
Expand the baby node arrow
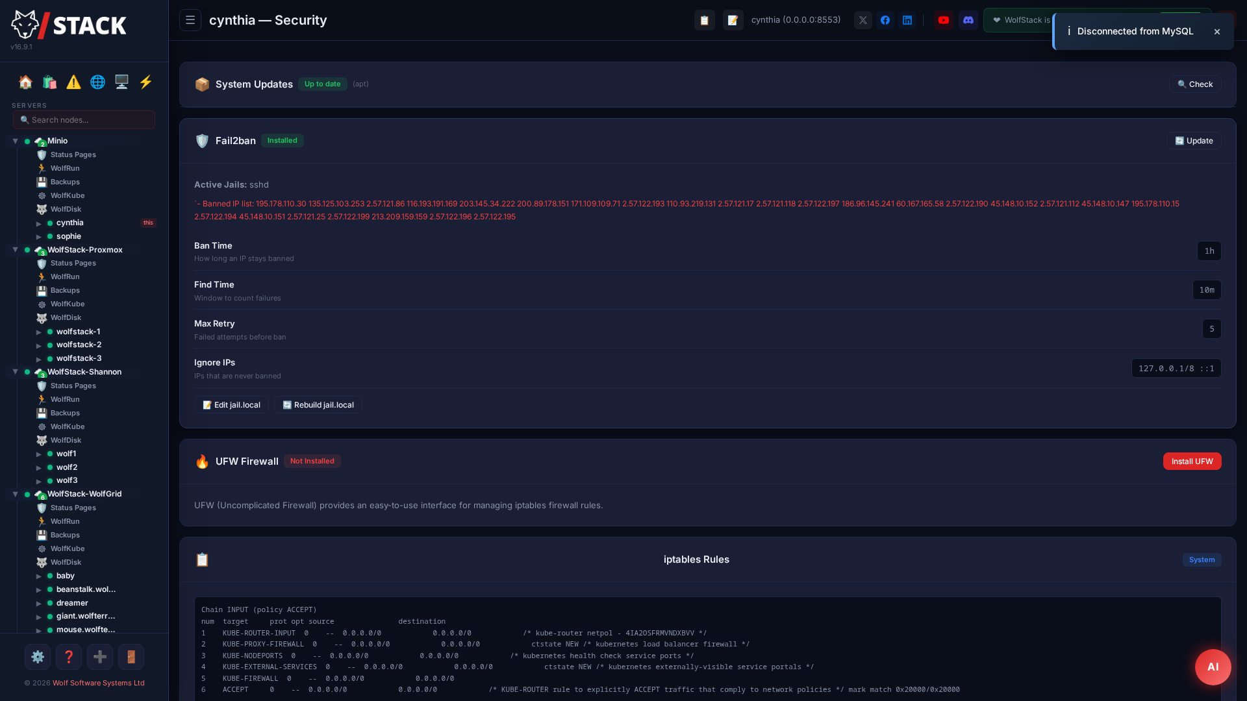39,576
